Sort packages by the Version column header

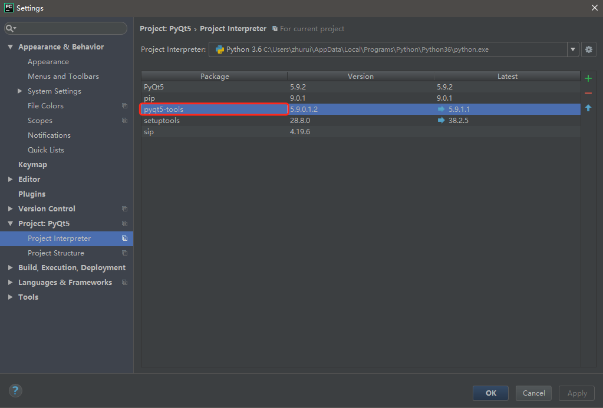pyautogui.click(x=360, y=76)
